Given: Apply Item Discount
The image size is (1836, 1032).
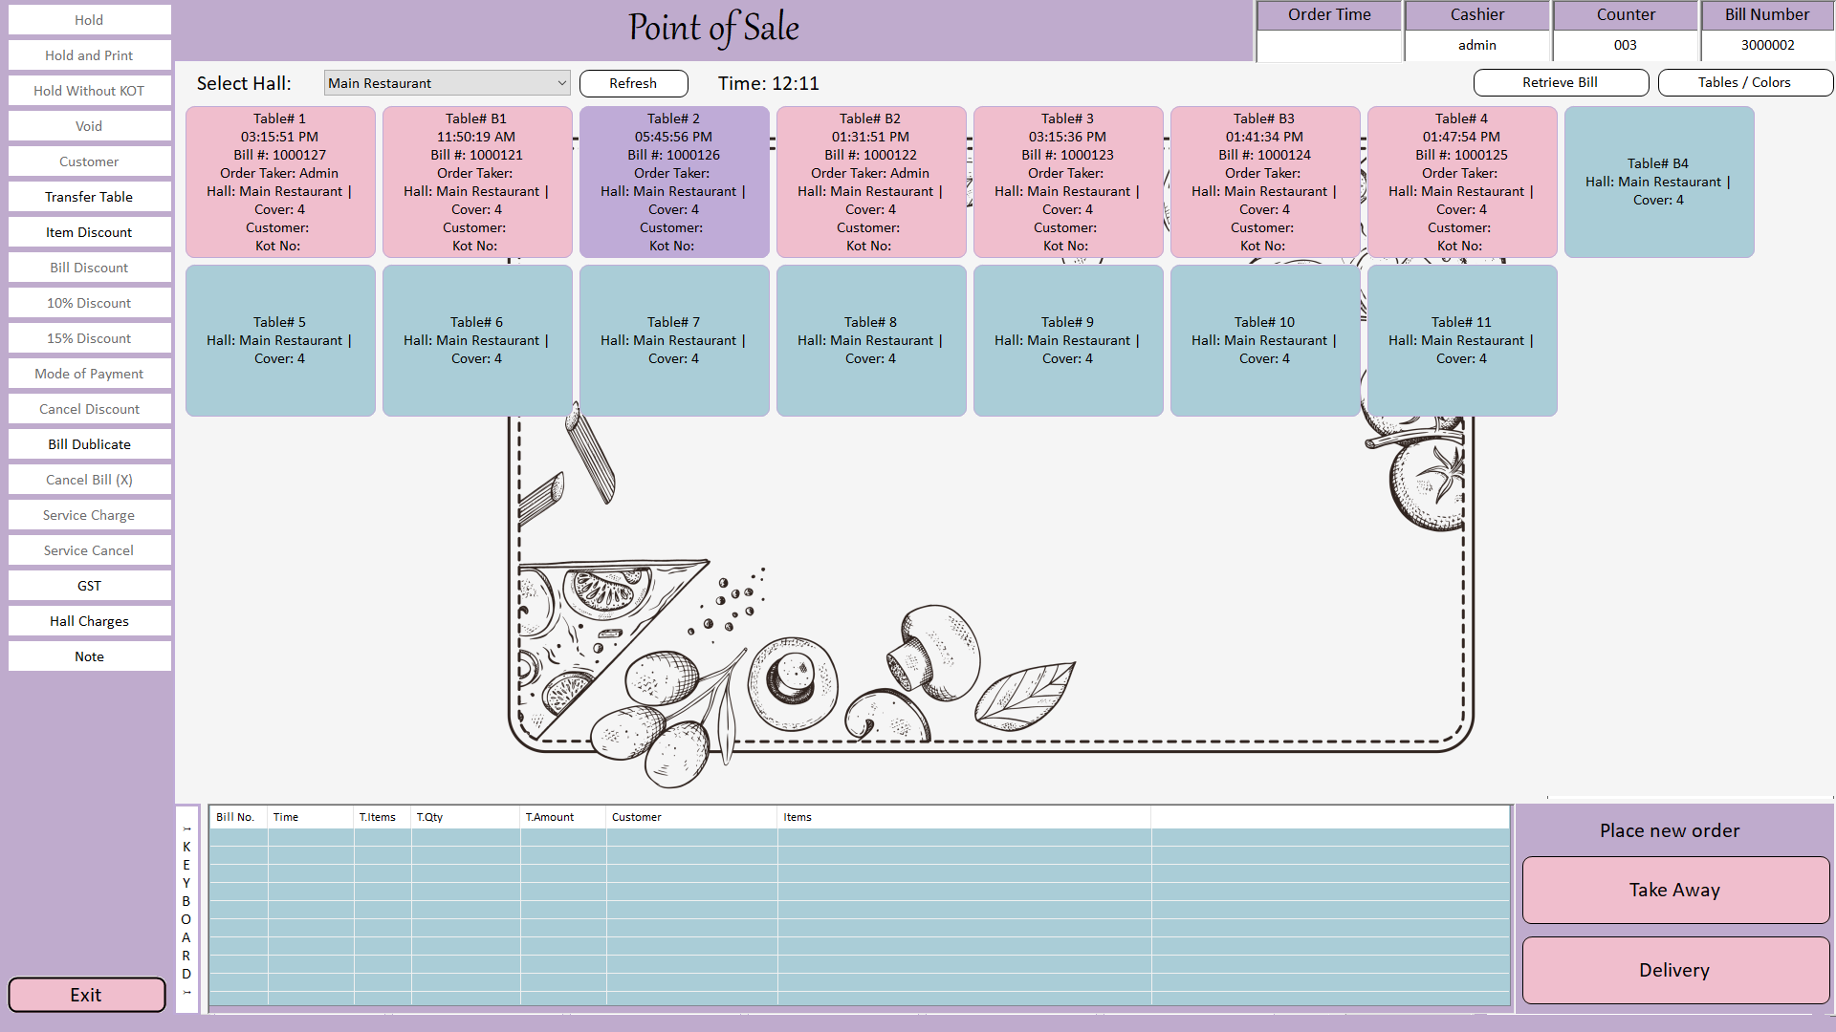Looking at the screenshot, I should 90,232.
